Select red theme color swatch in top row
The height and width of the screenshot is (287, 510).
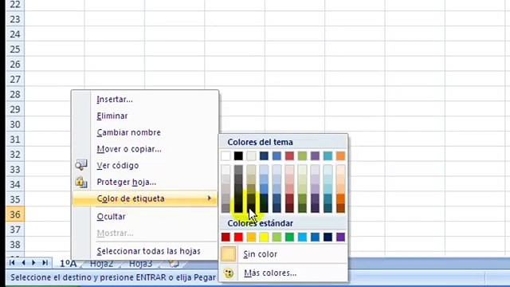pos(289,156)
